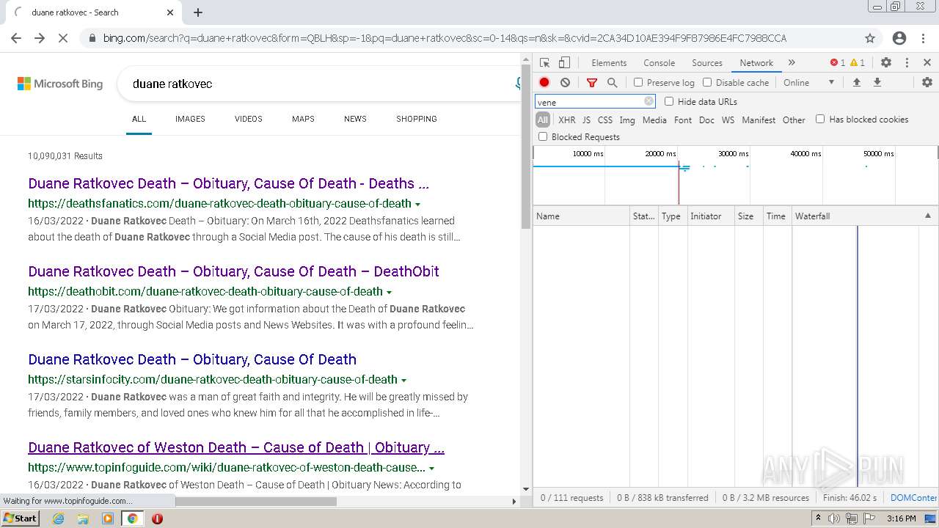Click the inspect element picker icon
Image resolution: width=939 pixels, height=528 pixels.
[544, 63]
